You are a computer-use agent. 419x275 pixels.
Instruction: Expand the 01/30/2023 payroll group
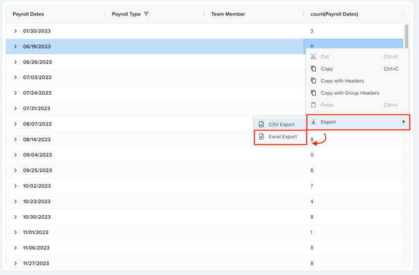tap(16, 31)
